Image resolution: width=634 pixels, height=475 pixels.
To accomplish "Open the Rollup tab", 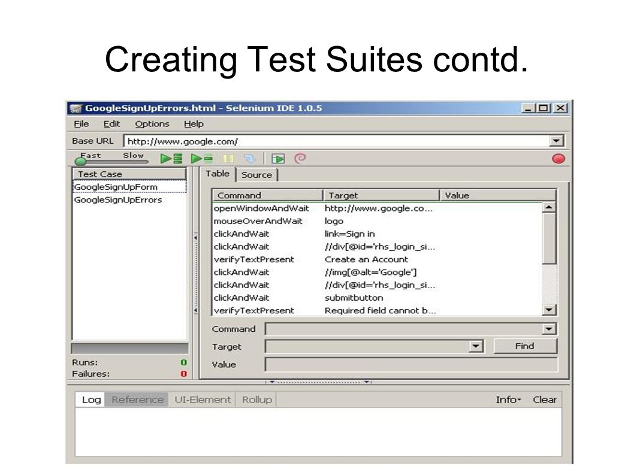I will point(256,400).
